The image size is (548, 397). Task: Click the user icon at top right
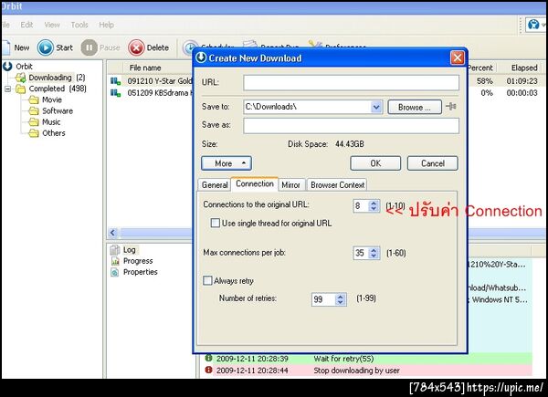point(533,25)
